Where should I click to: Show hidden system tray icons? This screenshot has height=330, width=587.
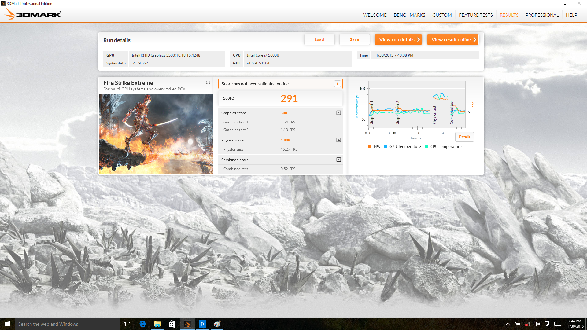tap(508, 324)
